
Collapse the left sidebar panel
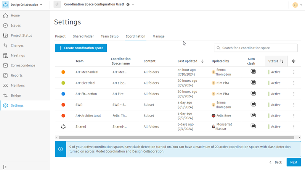pos(5,167)
